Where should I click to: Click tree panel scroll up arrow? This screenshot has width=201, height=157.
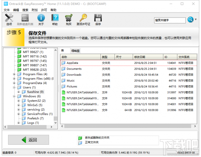tap(55, 50)
